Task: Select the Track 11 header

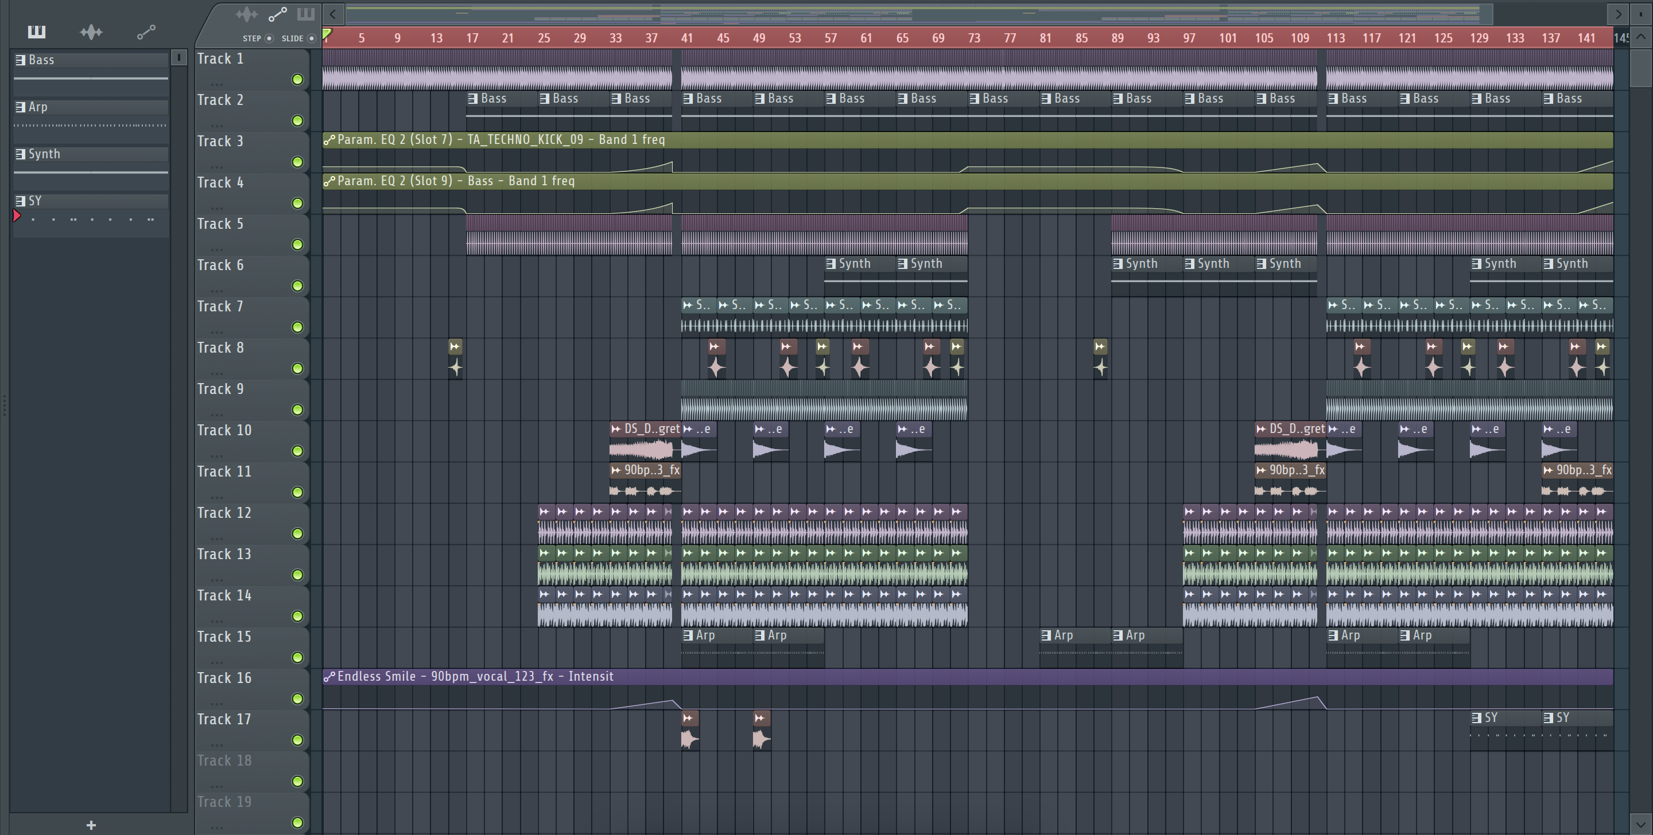Action: [251, 483]
